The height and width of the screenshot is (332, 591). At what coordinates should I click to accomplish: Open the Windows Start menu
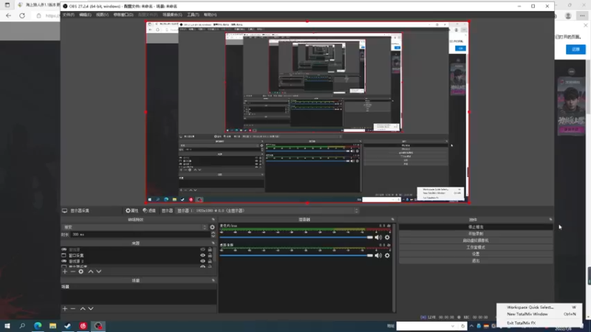point(7,326)
